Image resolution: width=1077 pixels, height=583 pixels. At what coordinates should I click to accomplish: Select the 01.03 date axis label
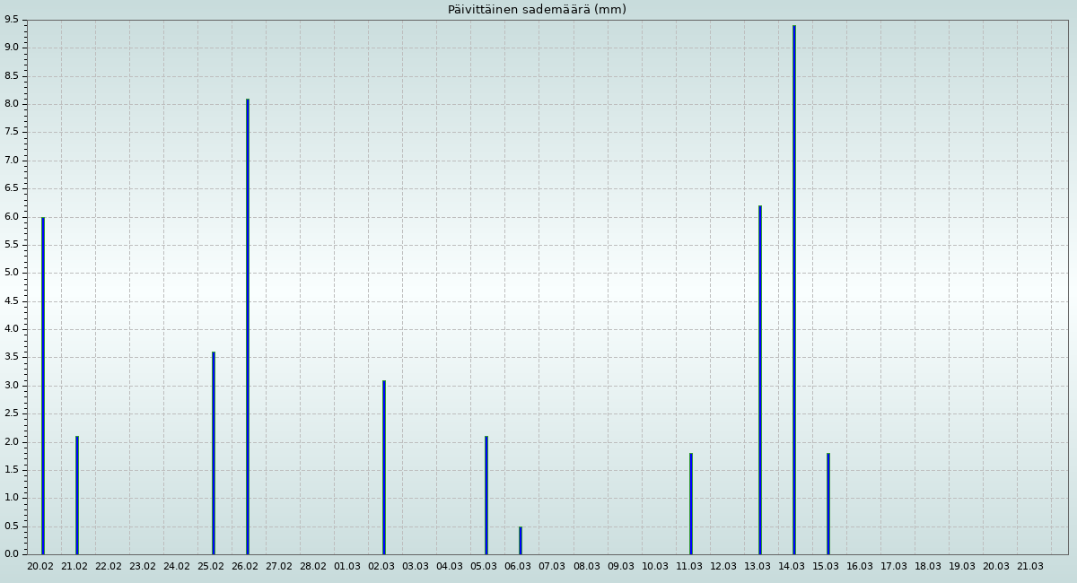click(x=347, y=567)
